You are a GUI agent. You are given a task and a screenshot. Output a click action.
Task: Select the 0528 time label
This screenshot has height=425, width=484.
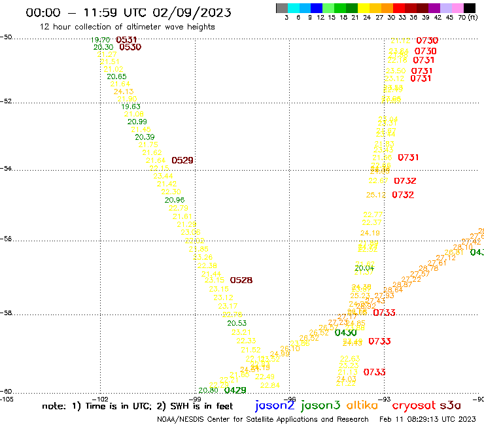tap(241, 280)
